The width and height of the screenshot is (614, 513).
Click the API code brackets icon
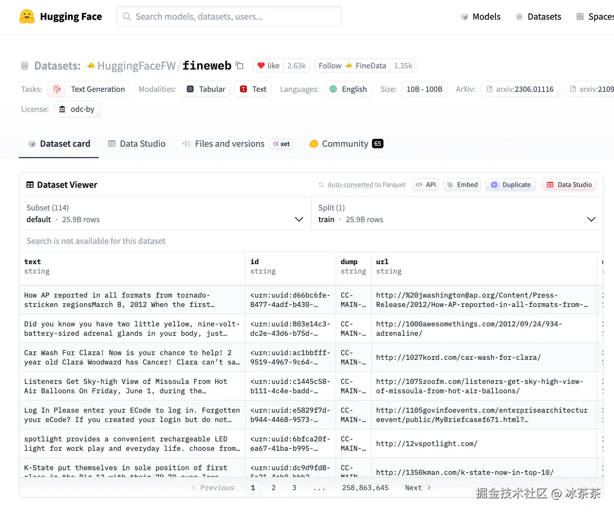coord(419,185)
